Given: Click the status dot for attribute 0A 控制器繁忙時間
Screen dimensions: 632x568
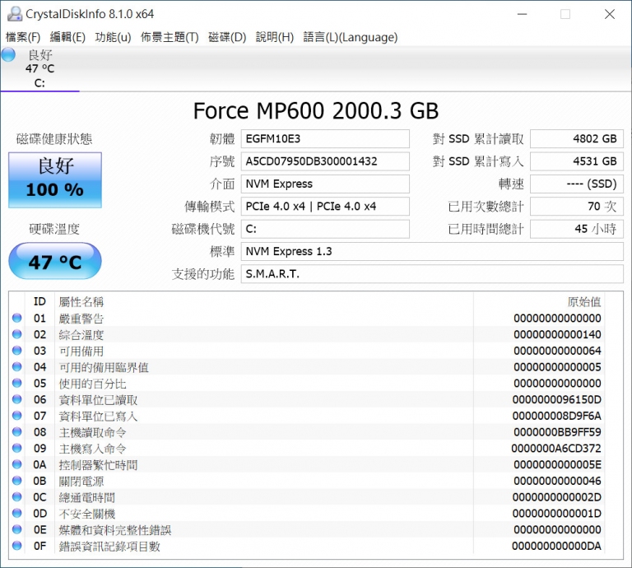Looking at the screenshot, I should [17, 464].
